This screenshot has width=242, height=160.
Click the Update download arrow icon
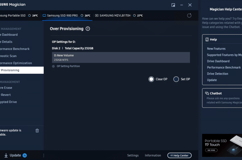pos(6,155)
